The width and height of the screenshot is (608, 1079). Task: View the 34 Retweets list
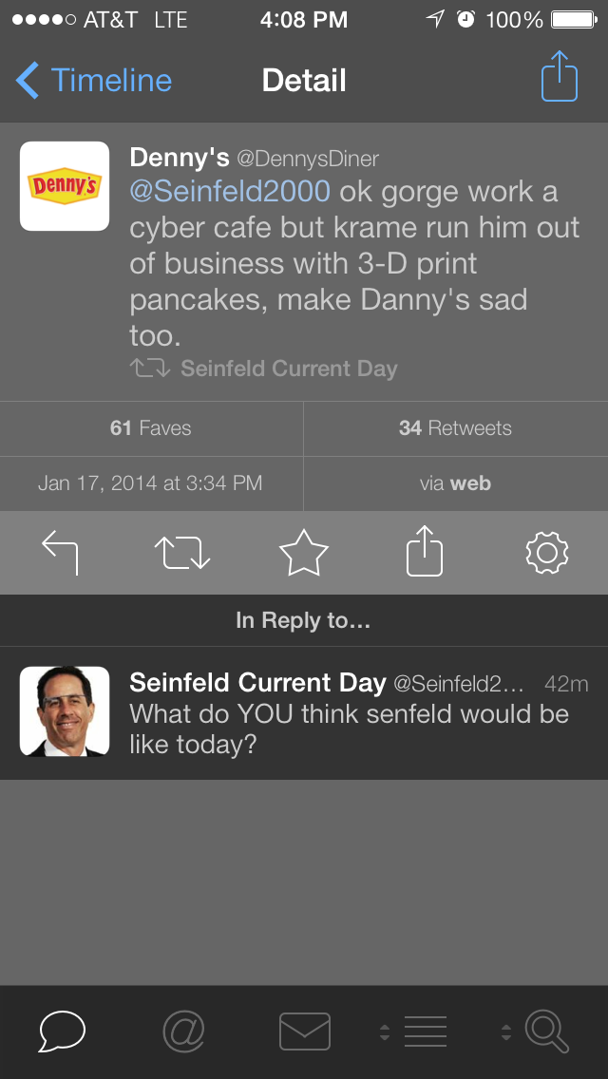pos(455,428)
